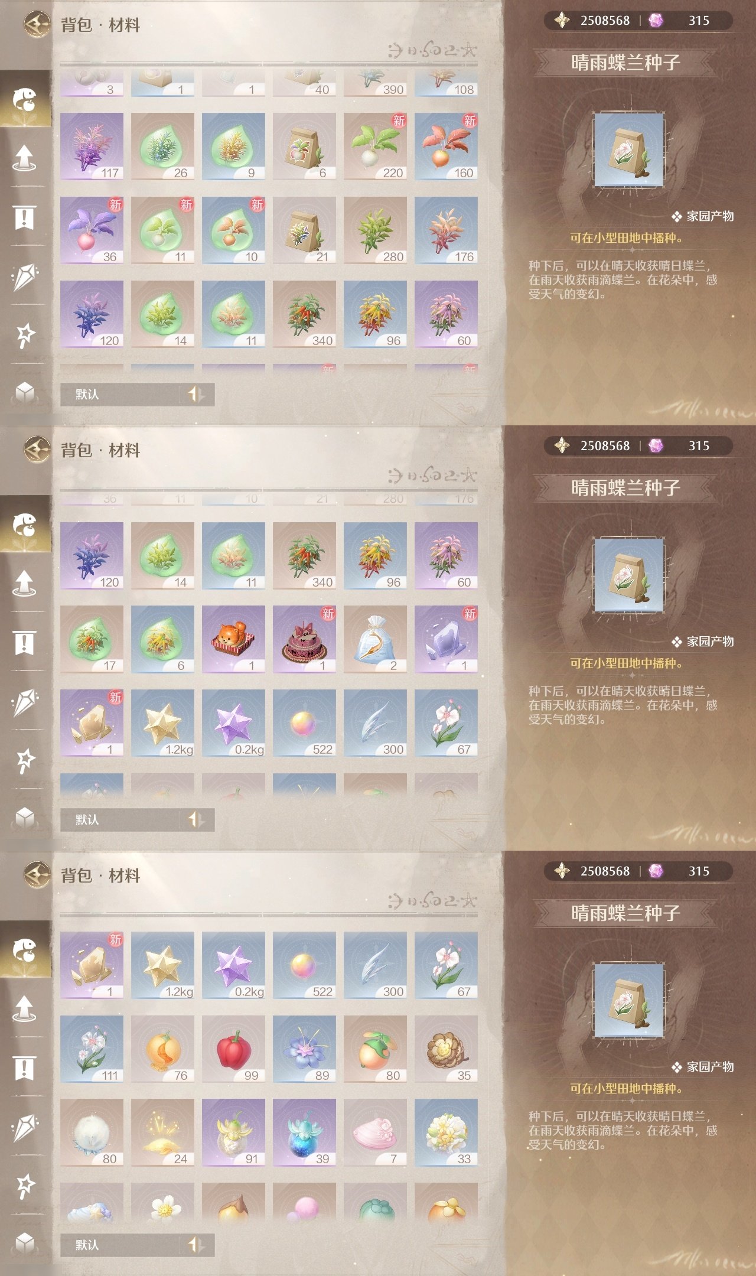Select the pink seashell item showing 7
Viewport: 756px width, 1276px height.
(375, 1132)
